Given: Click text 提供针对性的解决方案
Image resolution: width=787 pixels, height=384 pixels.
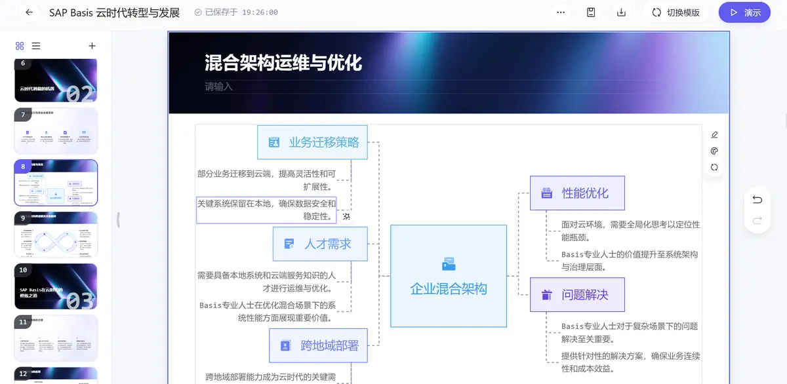Looking at the screenshot, I should (x=630, y=362).
